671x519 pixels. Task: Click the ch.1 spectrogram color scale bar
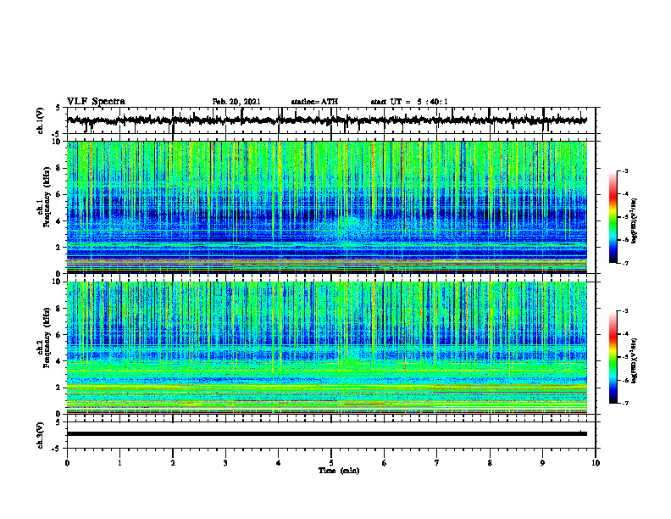[x=613, y=217]
